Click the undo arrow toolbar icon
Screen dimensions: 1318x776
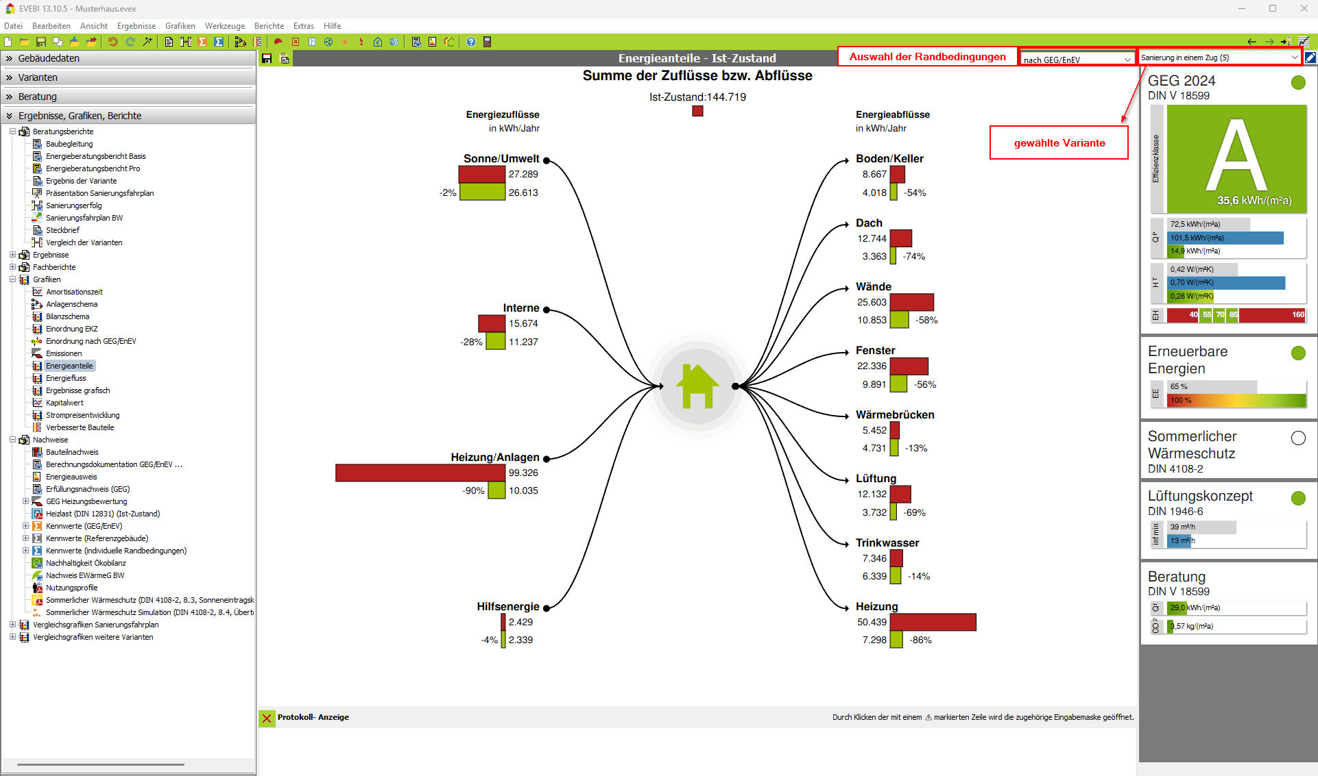[x=112, y=42]
